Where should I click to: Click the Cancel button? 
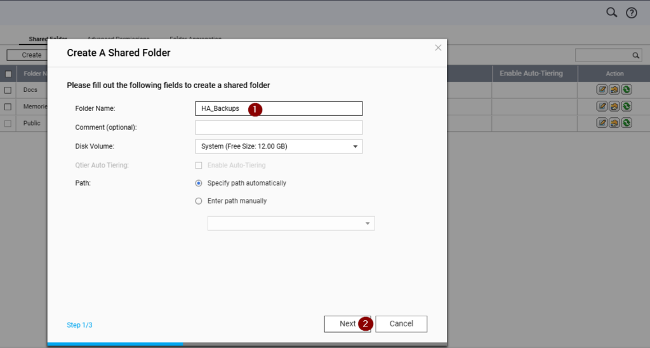(x=401, y=324)
